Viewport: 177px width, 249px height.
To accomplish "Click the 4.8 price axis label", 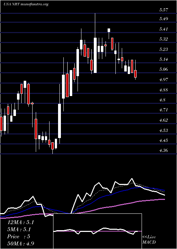I will coord(162,100).
